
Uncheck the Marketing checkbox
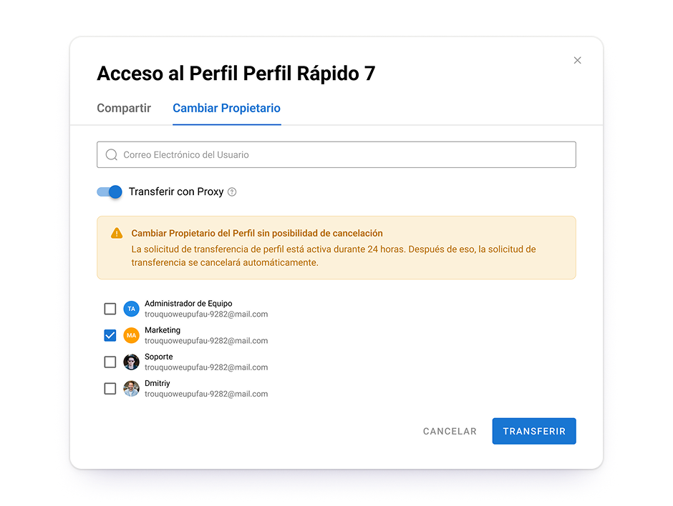(x=110, y=335)
